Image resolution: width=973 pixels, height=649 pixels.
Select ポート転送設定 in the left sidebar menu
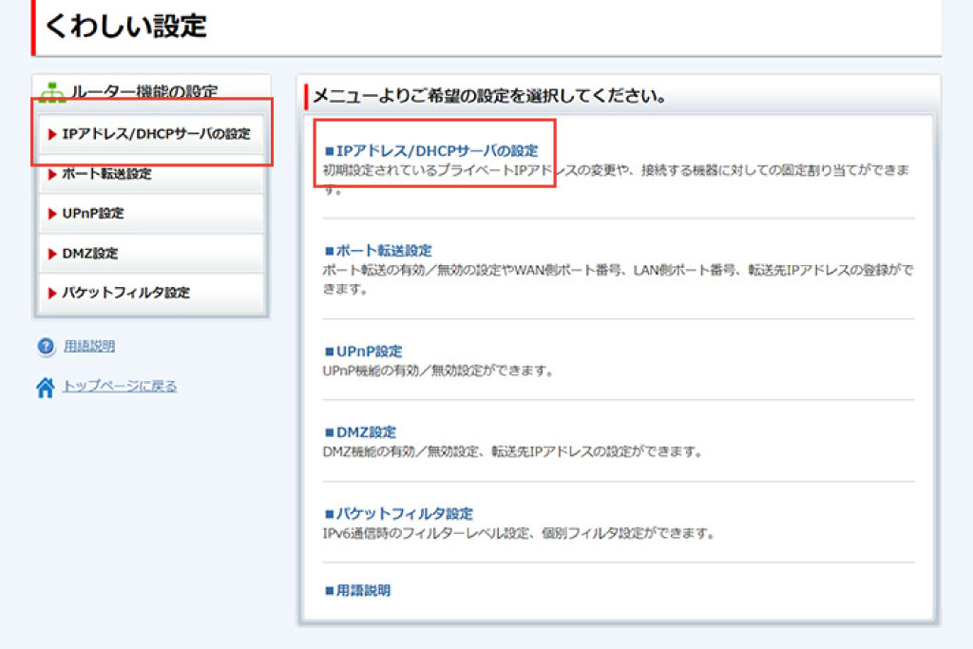tap(106, 174)
